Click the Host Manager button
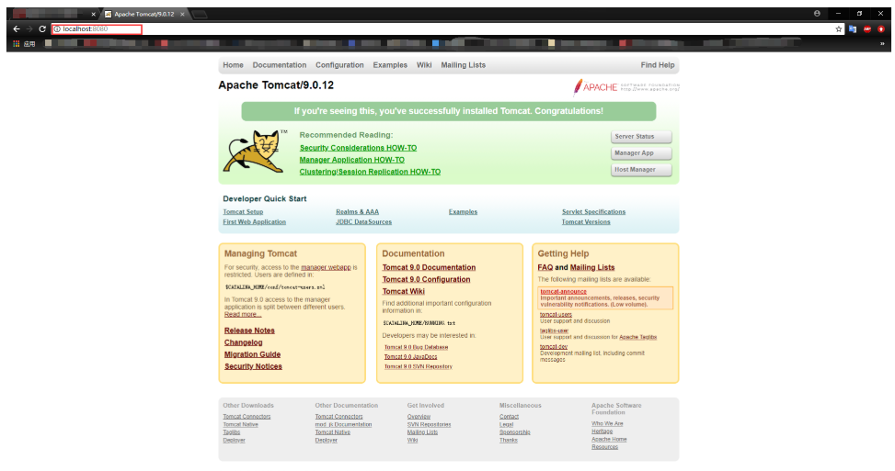This screenshot has height=471, width=895. [641, 170]
